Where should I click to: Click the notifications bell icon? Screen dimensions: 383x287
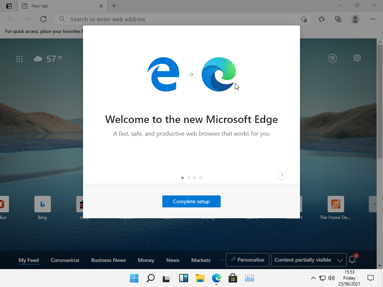click(x=352, y=260)
